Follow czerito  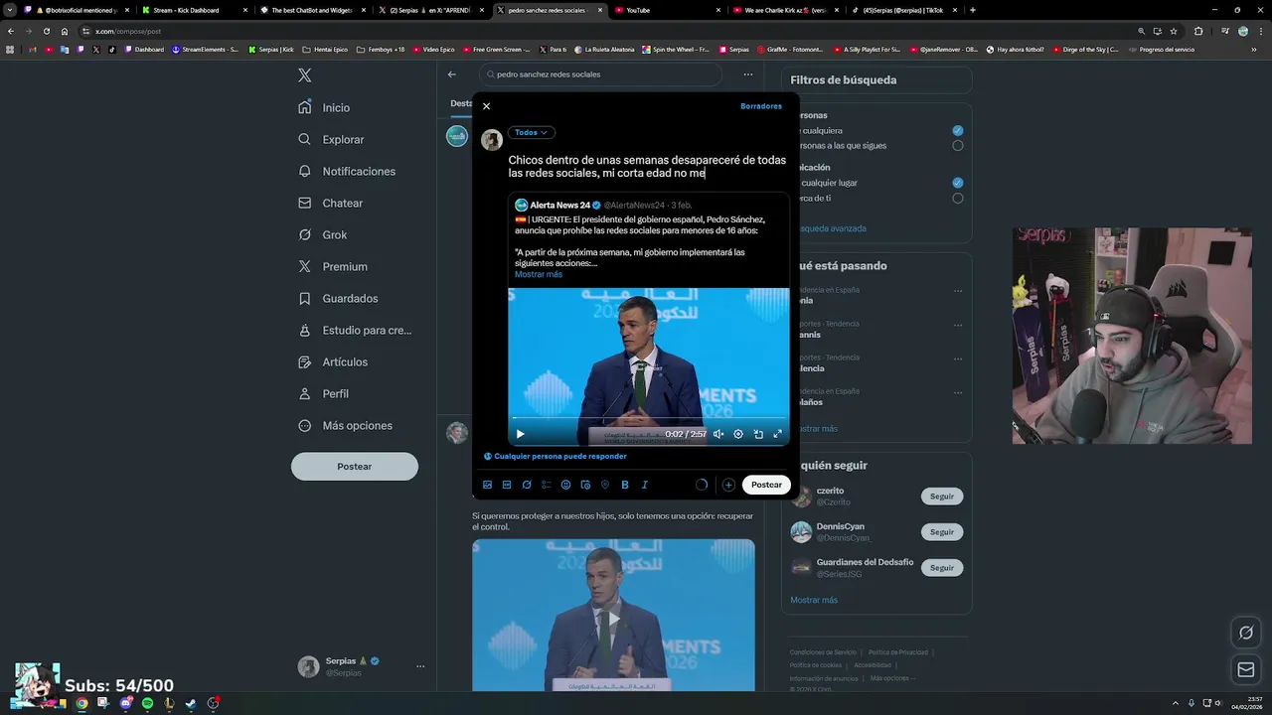click(x=942, y=497)
